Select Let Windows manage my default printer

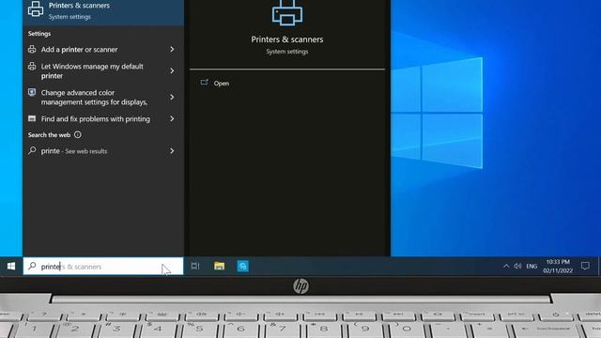click(92, 71)
